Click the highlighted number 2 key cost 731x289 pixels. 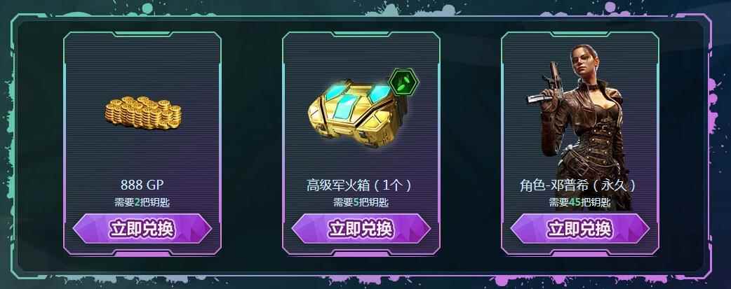[137, 202]
